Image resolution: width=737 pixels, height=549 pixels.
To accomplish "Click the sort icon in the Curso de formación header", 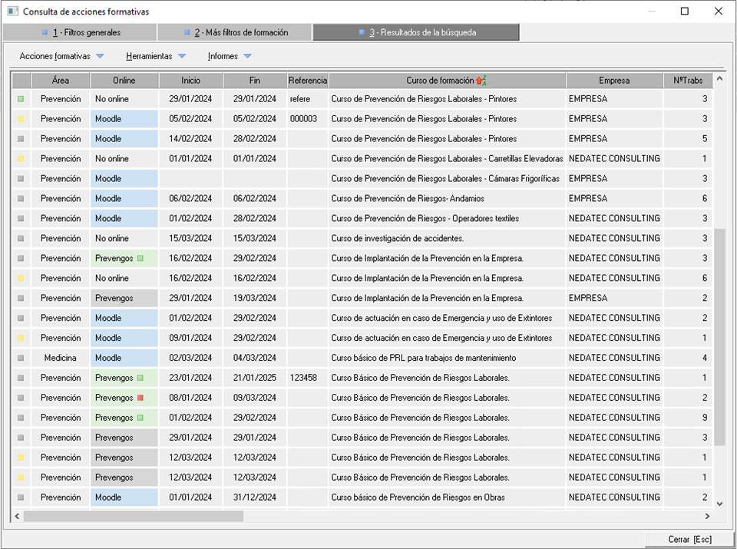I will click(481, 81).
